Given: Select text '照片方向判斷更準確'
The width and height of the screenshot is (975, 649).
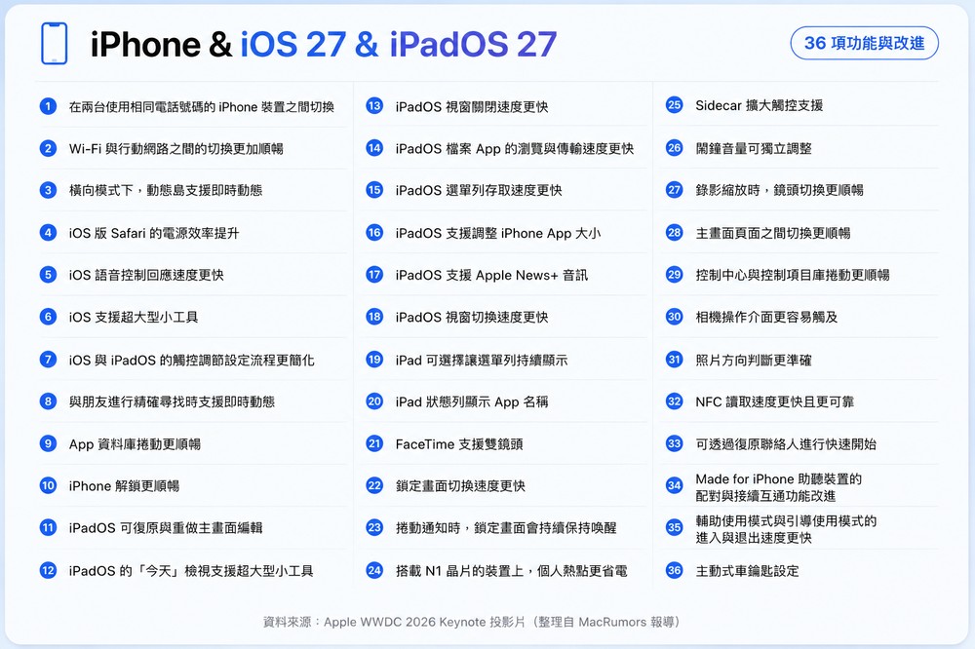Looking at the screenshot, I should (x=754, y=360).
